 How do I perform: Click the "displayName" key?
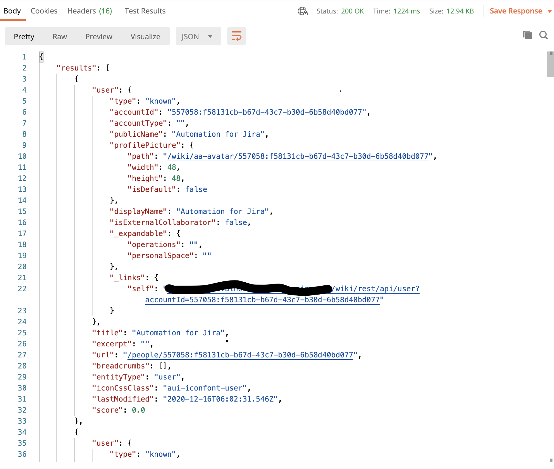pos(138,212)
